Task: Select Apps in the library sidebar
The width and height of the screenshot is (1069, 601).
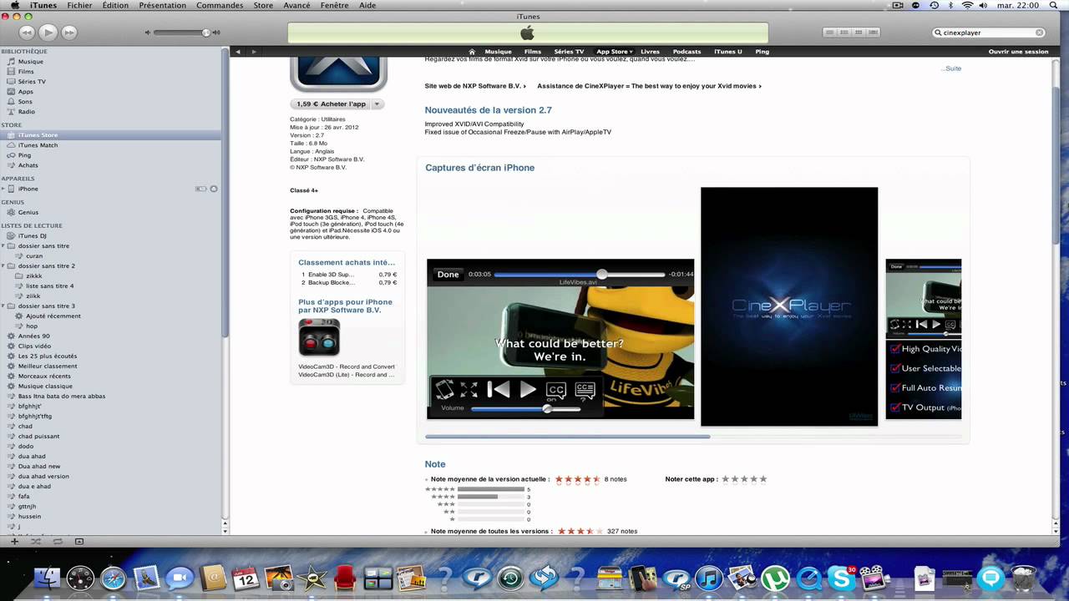Action: pos(26,92)
